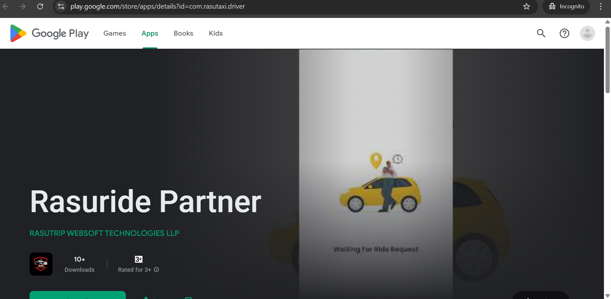This screenshot has width=611, height=299.
Task: Click the info icon next to Rated for 3+
Action: click(156, 270)
